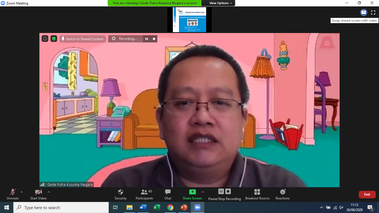Screen dimensions: 379x213
Task: Expand audio options arrow next to Unmute
Action: tap(22, 192)
